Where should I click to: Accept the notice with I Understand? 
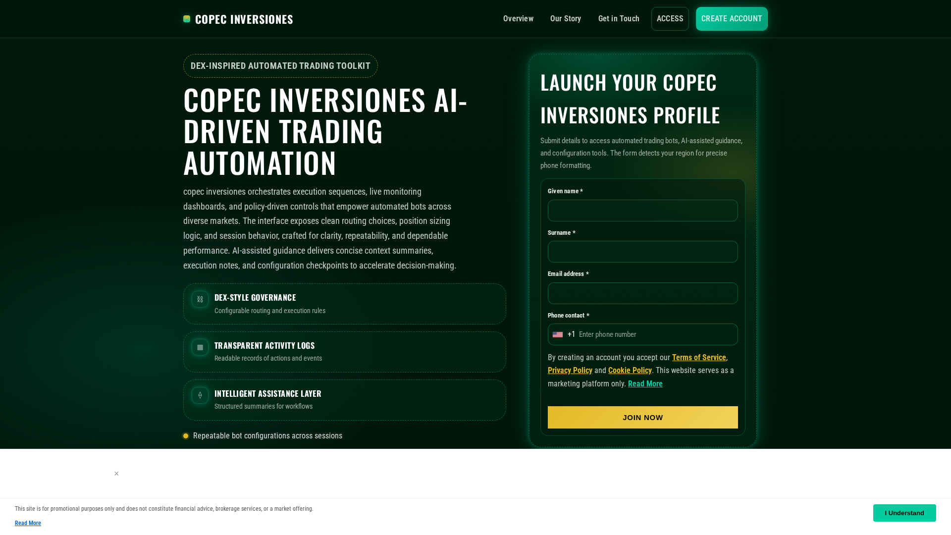pyautogui.click(x=904, y=513)
